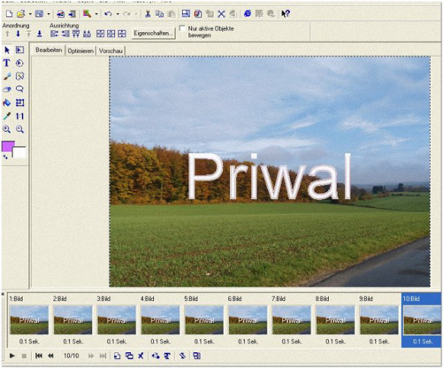The height and width of the screenshot is (368, 443).
Task: Click the Add banner text icon
Action: (167, 356)
